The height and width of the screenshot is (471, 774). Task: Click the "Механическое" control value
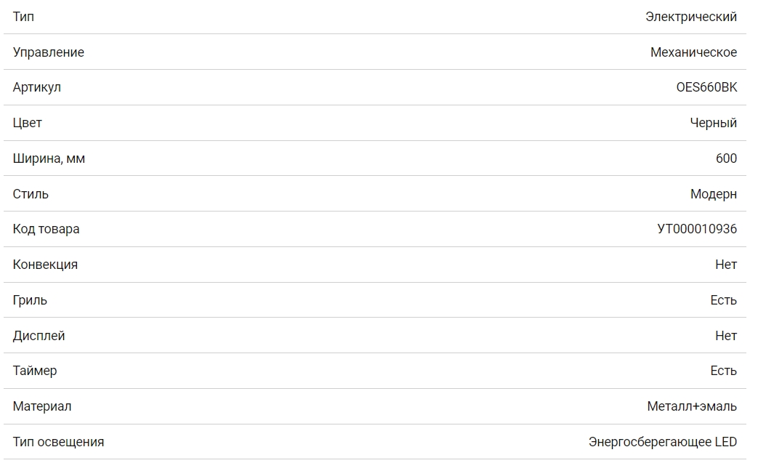[x=693, y=52]
